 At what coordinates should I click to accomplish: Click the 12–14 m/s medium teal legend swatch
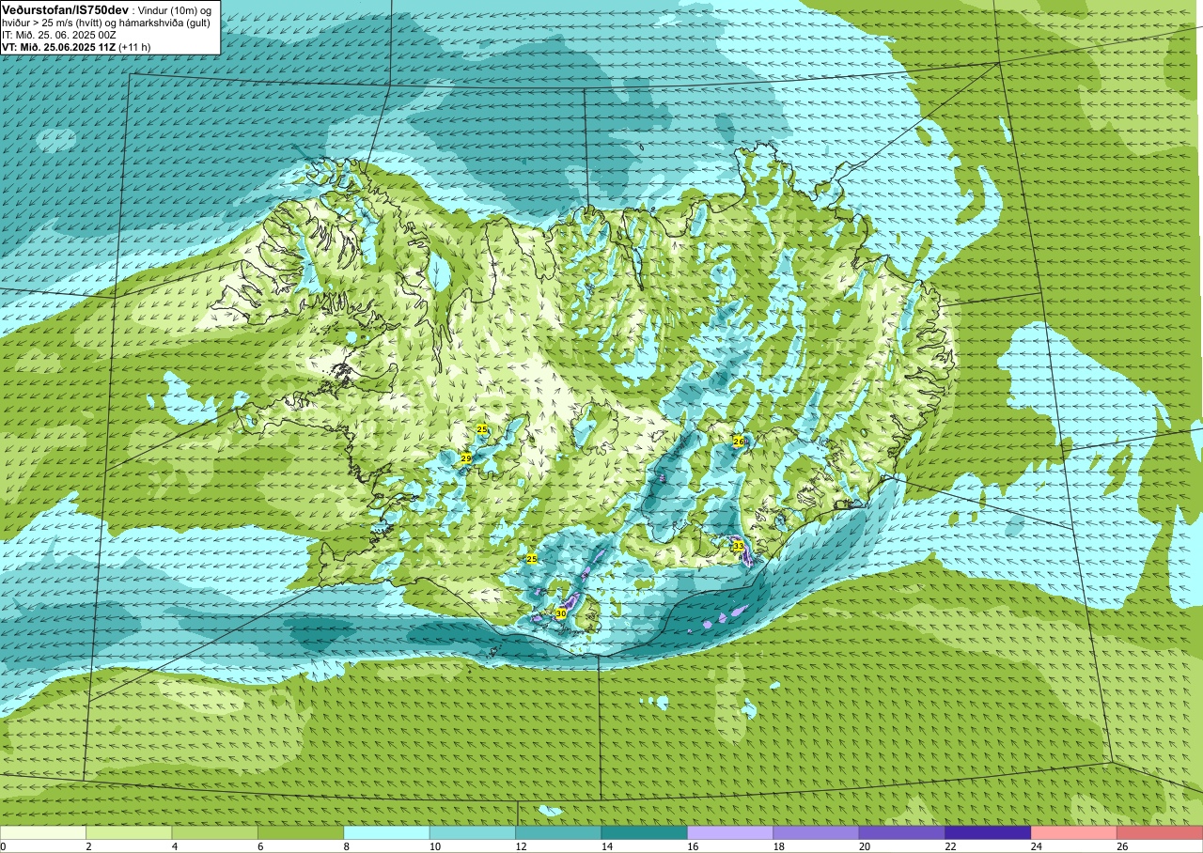(558, 832)
